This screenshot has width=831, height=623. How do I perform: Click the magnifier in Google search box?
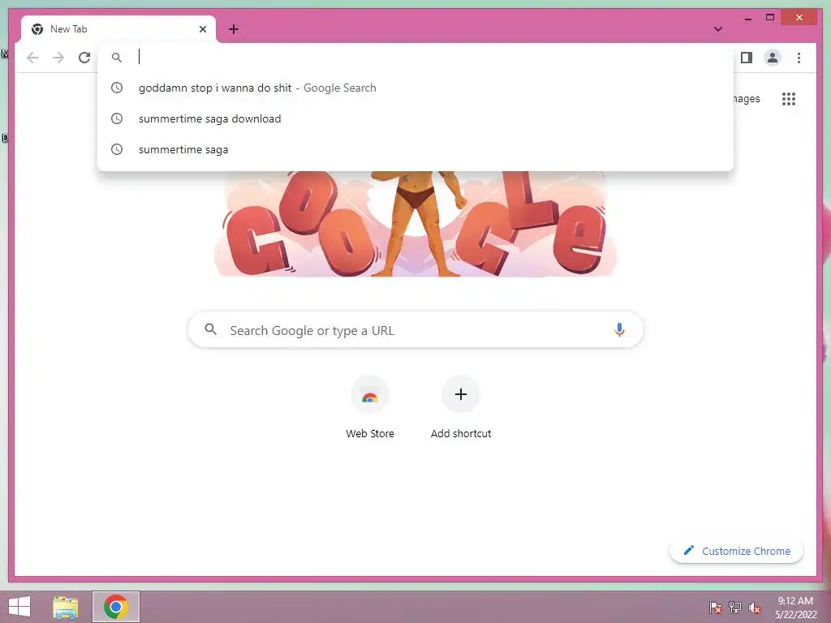(x=210, y=329)
